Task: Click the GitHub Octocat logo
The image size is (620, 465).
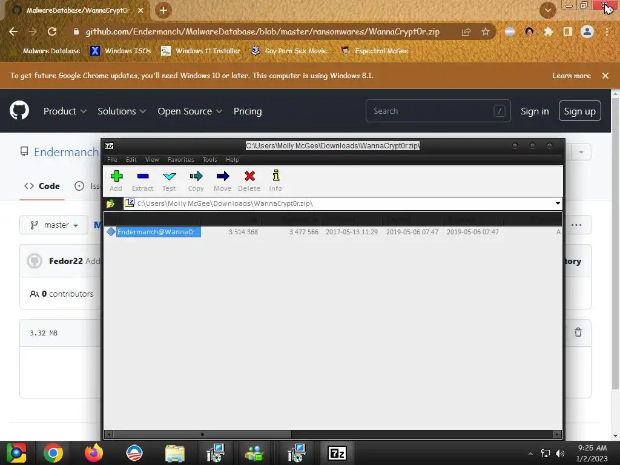Action: (19, 110)
